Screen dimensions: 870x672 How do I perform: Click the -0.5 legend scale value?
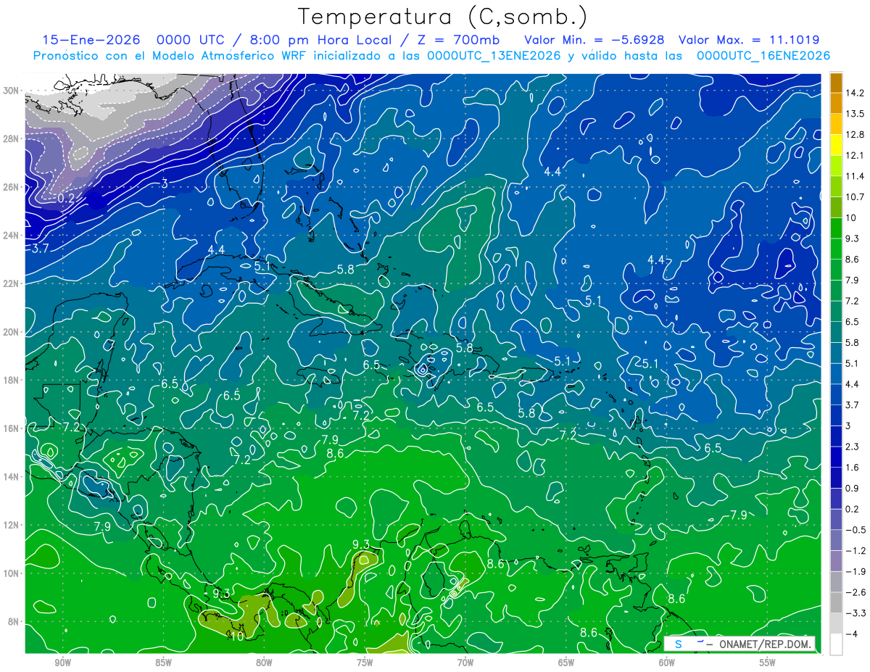pos(855,530)
